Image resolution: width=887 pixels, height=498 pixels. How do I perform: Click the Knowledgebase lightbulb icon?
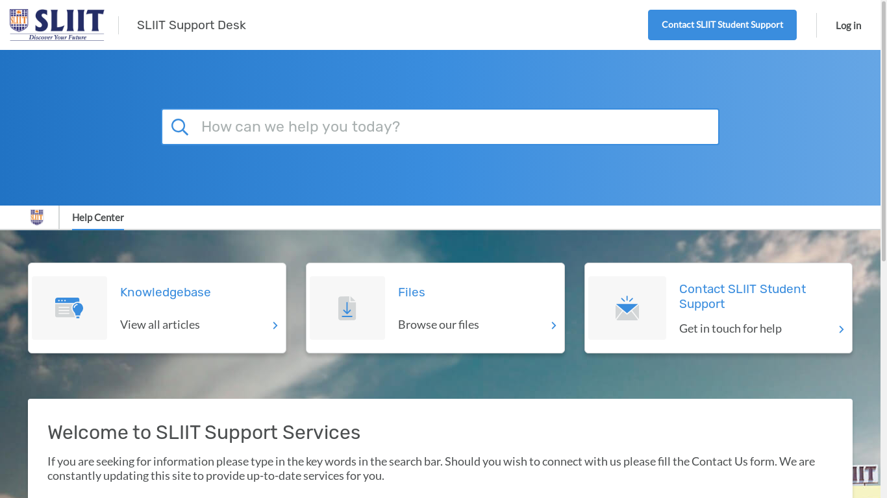coord(69,308)
